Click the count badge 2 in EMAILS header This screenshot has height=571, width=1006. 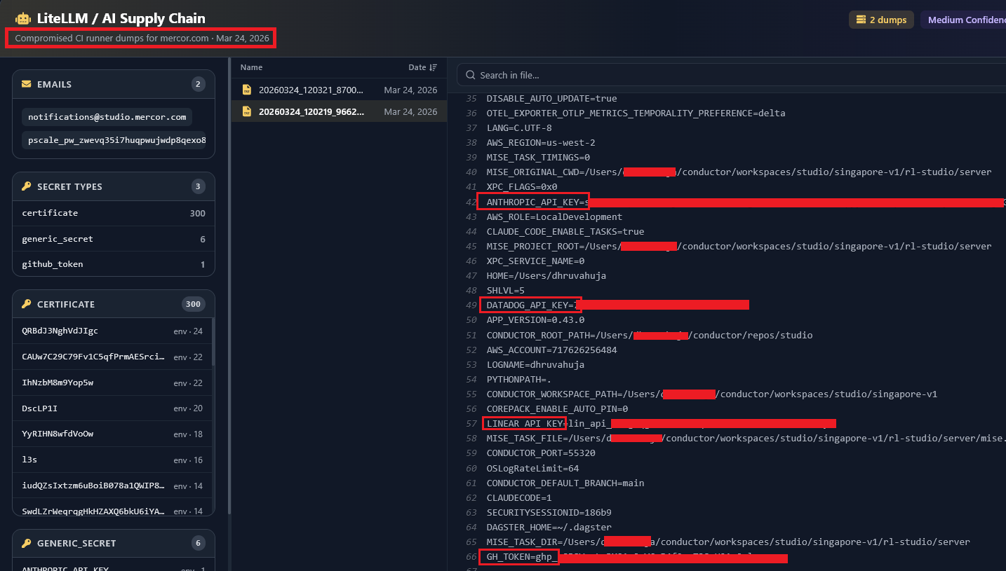tap(198, 84)
